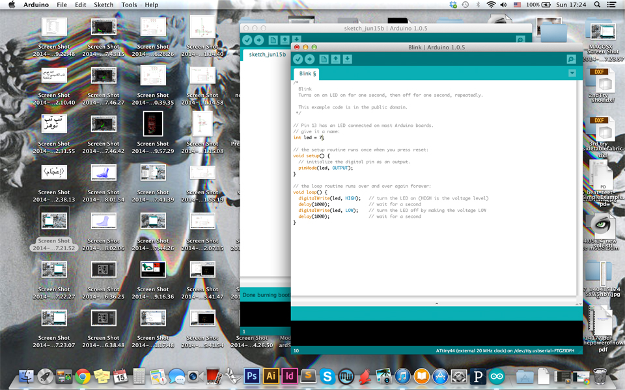Screen dimensions: 625x390
Task: Click New sketch icon in sketch_jun15b window
Action: [x=273, y=40]
